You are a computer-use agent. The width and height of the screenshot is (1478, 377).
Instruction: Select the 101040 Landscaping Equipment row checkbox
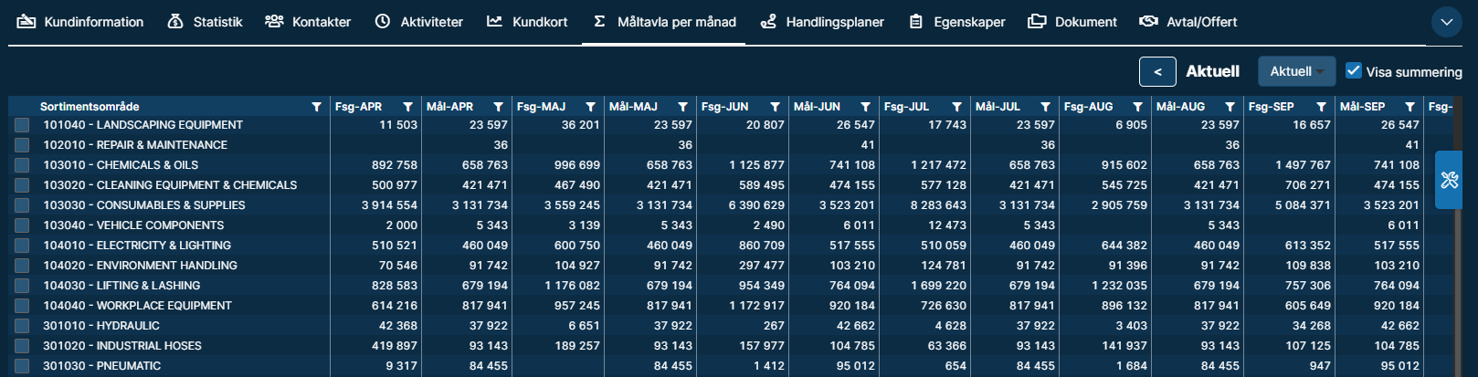point(22,125)
